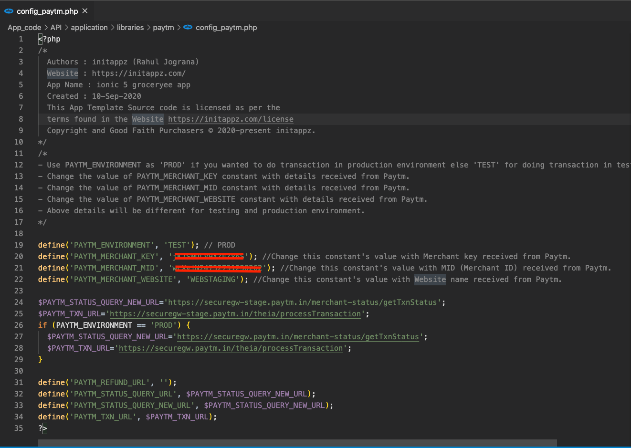Click config_paytm.php in the breadcrumb path
This screenshot has width=631, height=448.
pos(226,28)
